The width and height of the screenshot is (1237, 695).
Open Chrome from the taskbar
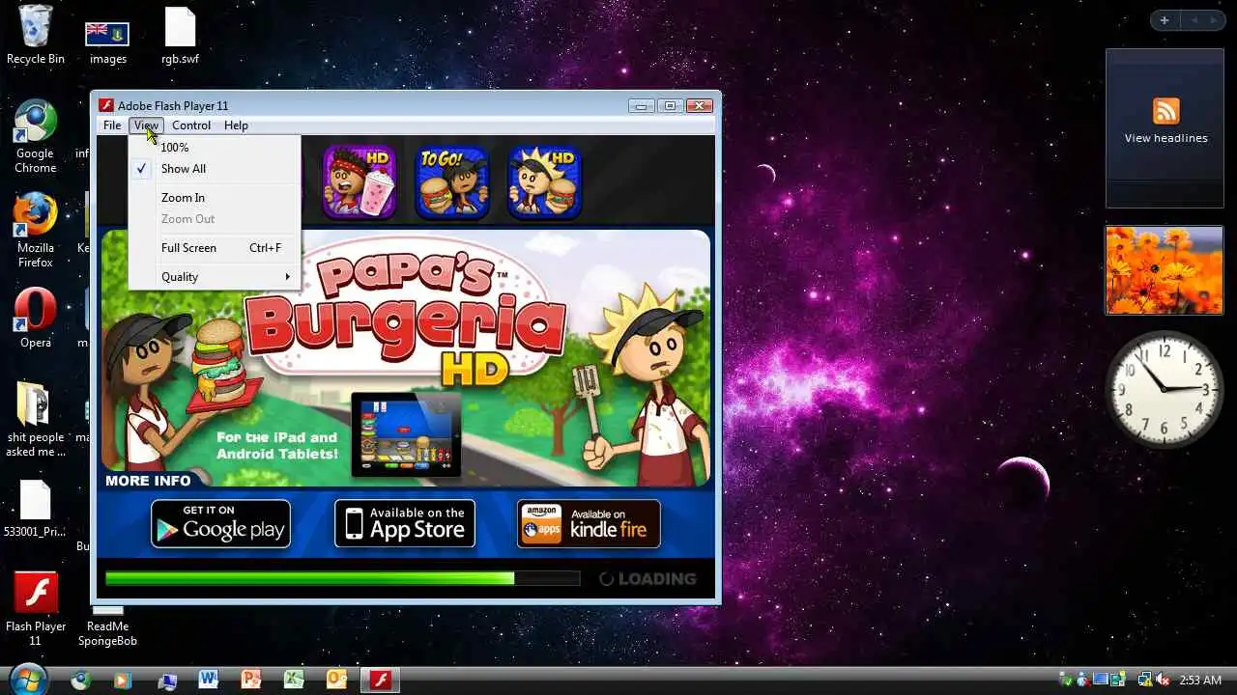point(81,680)
